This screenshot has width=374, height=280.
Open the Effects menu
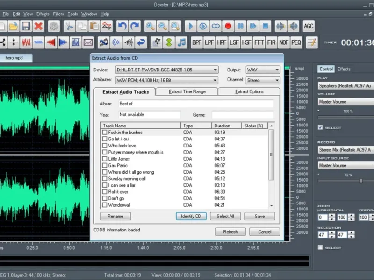[43, 14]
